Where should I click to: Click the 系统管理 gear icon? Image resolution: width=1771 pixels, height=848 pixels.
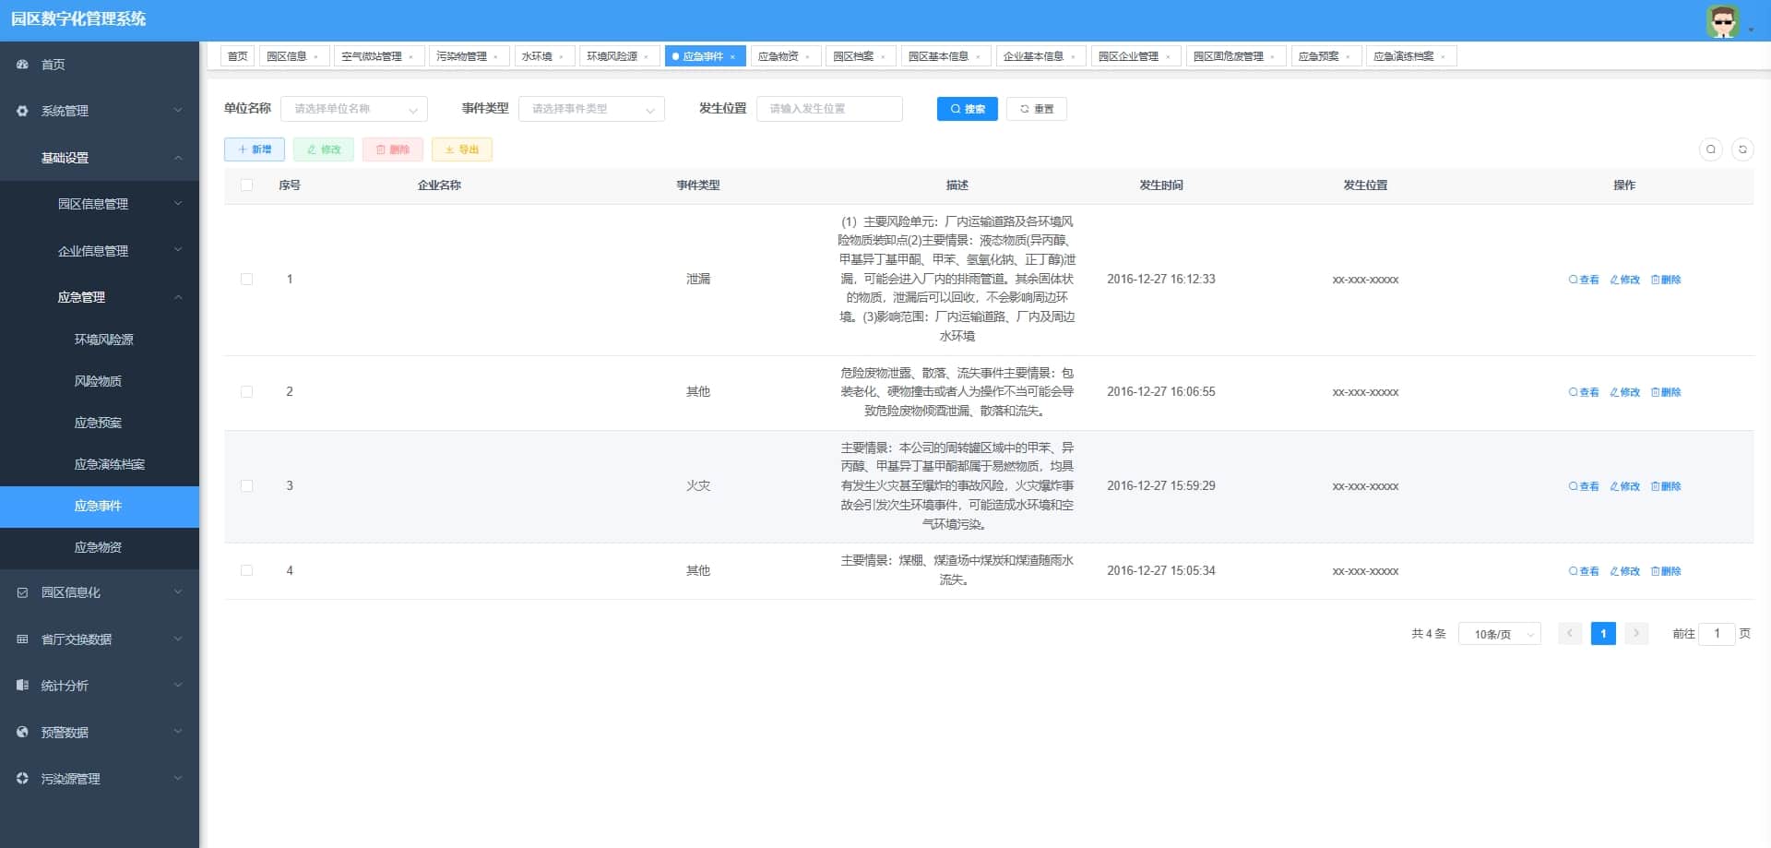(22, 111)
